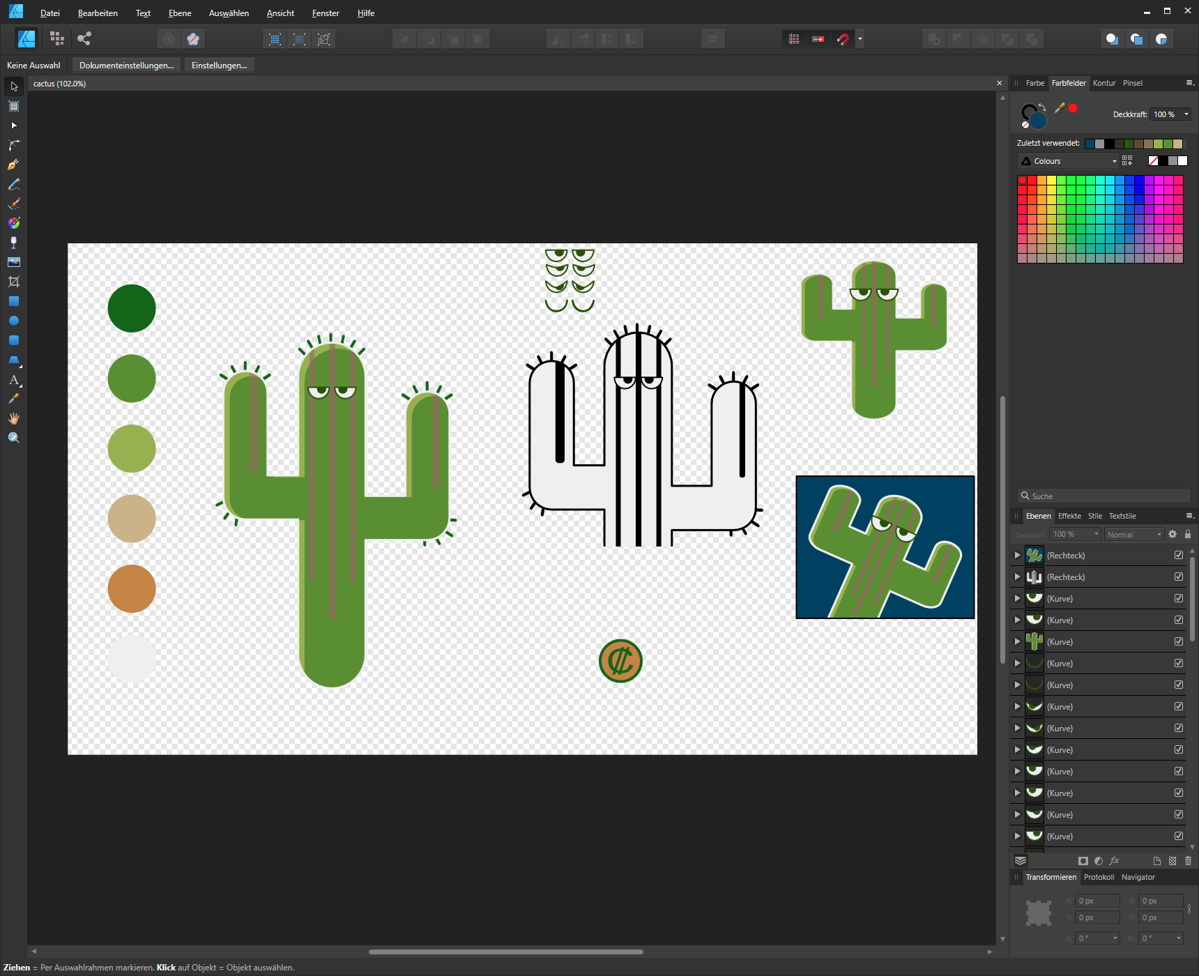
Task: Open the Colours palette dropdown
Action: pos(1069,161)
